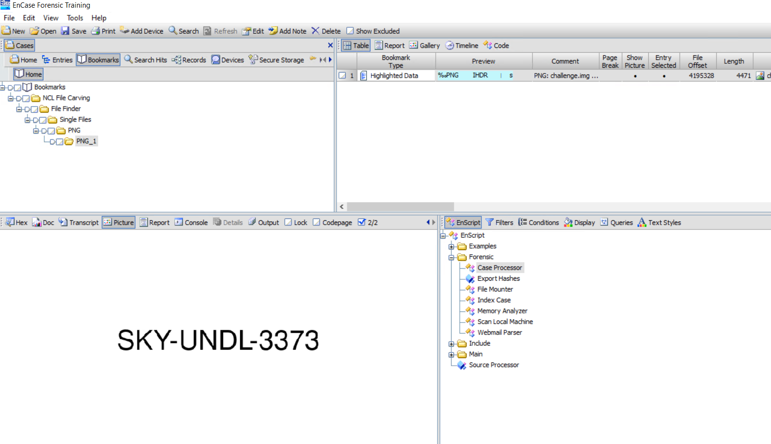Open the Secure Storage tab
The height and width of the screenshot is (444, 771).
[x=277, y=60]
